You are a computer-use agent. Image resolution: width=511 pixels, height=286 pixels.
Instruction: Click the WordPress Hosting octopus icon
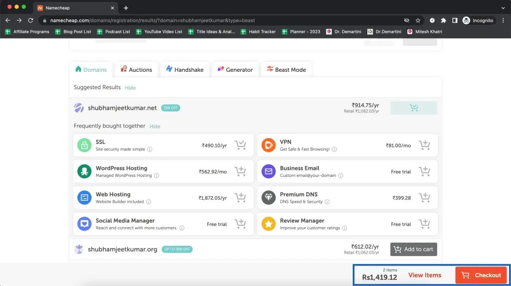(x=84, y=171)
